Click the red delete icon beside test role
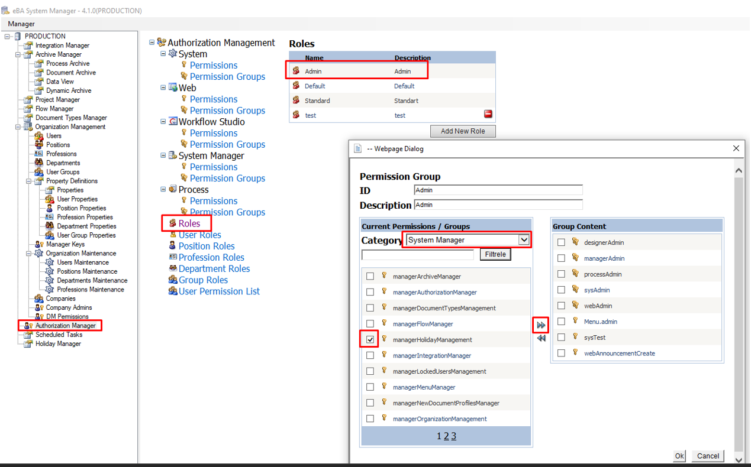 [x=488, y=114]
